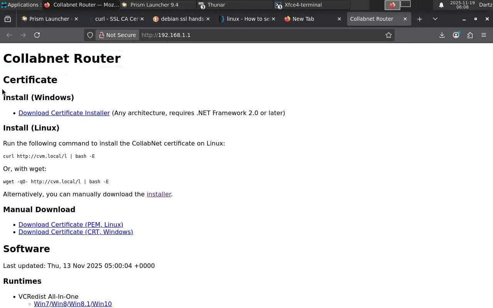The image size is (493, 308).
Task: Close the Collabnet Router browser tab
Action: click(405, 19)
